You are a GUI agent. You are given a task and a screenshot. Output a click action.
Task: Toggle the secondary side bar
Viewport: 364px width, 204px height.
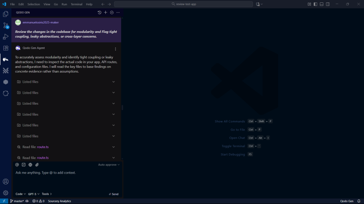[328, 4]
